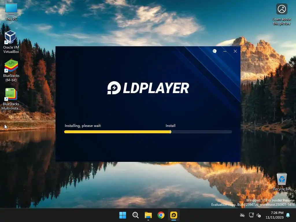Open the network status tray icon
296x222 pixels.
click(251, 215)
